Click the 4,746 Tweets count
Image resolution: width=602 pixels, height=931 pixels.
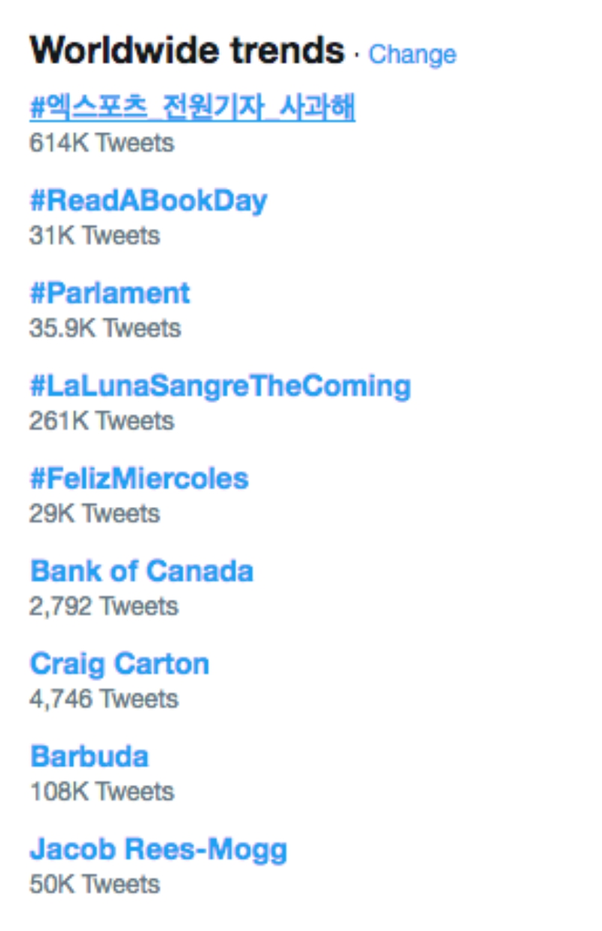(x=104, y=698)
